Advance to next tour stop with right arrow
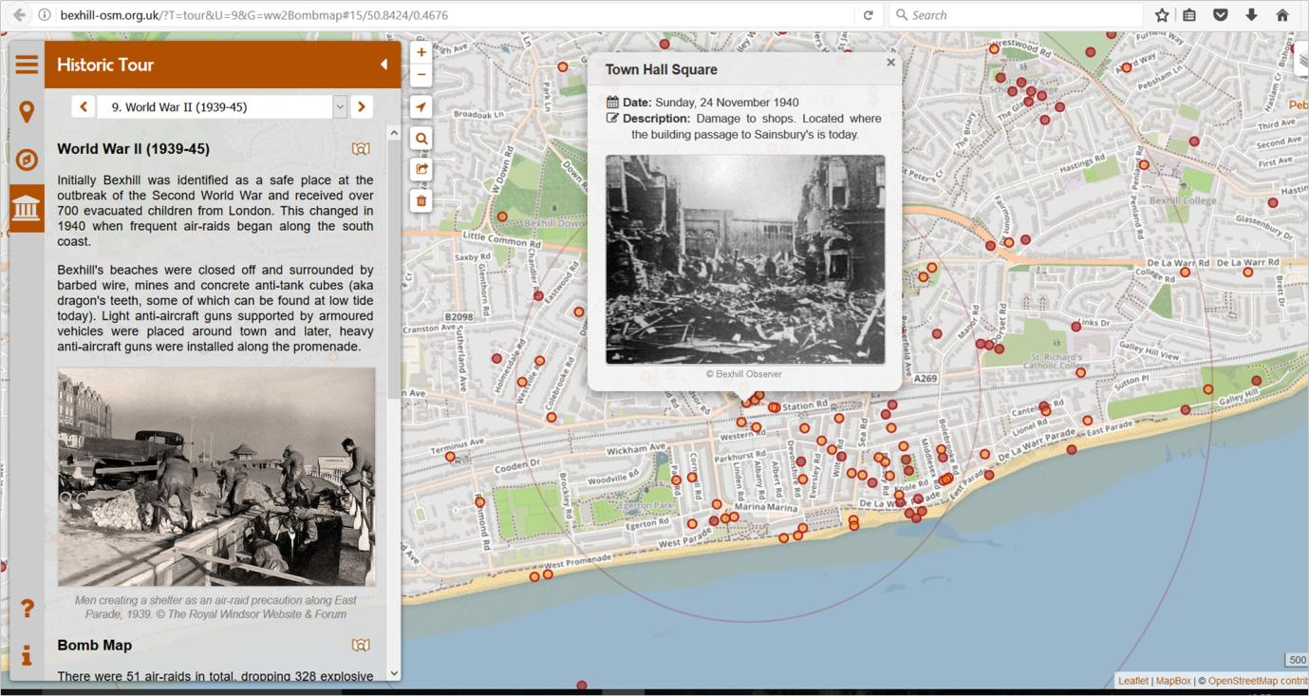 click(362, 106)
